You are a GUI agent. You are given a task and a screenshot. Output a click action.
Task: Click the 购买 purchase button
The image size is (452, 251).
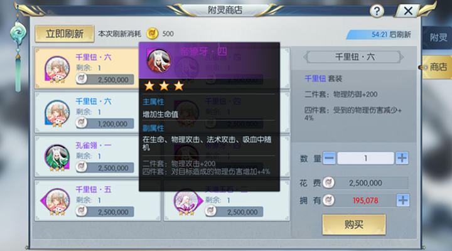coord(354,225)
